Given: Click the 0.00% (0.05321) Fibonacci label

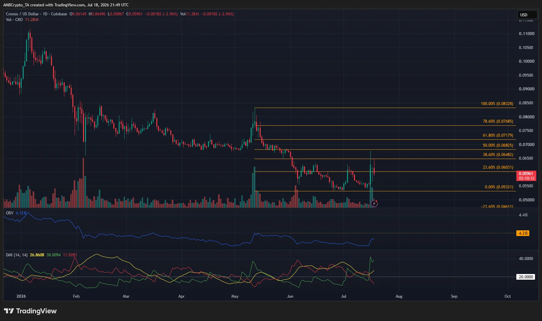Looking at the screenshot, I should pos(499,187).
